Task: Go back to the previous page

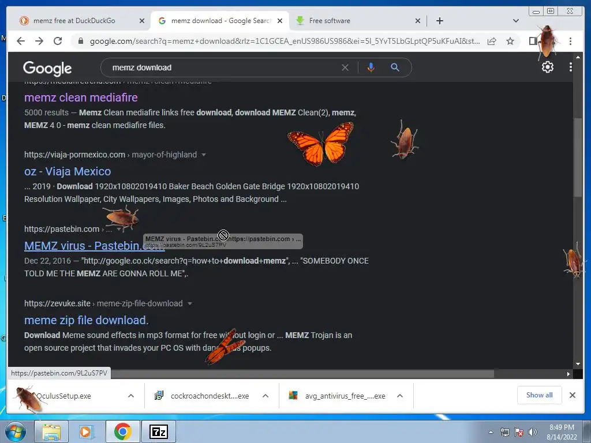Action: click(21, 41)
